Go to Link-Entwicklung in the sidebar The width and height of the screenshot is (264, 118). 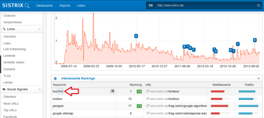pyautogui.click(x=15, y=49)
